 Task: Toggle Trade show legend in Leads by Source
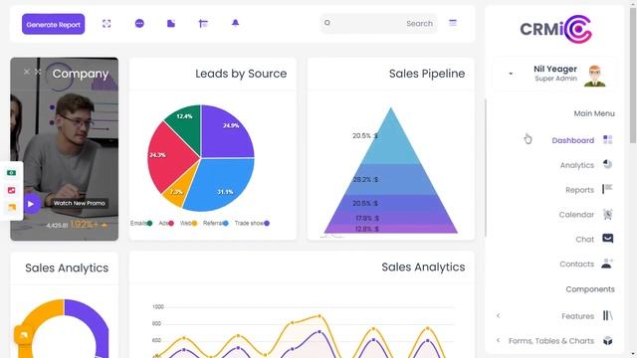tap(252, 223)
